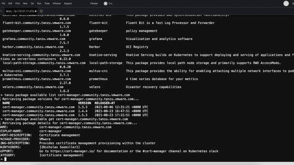Click the 'local-path-storage' display name
Image resolution: width=294 pixels, height=165 pixels.
(x=106, y=63)
